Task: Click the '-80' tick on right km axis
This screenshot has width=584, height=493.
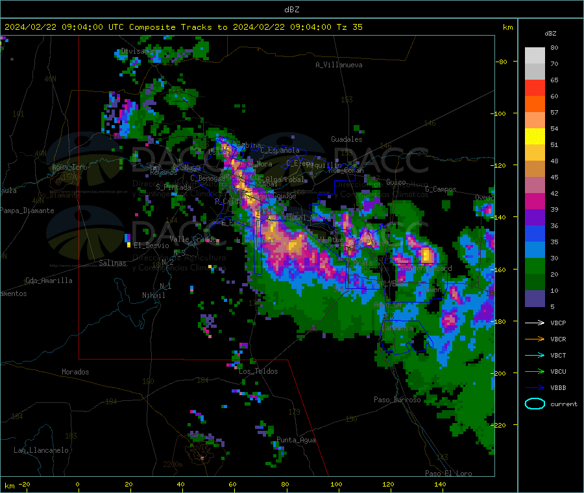Action: point(502,62)
